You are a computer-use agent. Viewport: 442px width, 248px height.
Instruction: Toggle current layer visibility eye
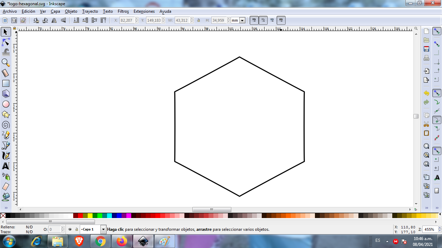point(70,229)
